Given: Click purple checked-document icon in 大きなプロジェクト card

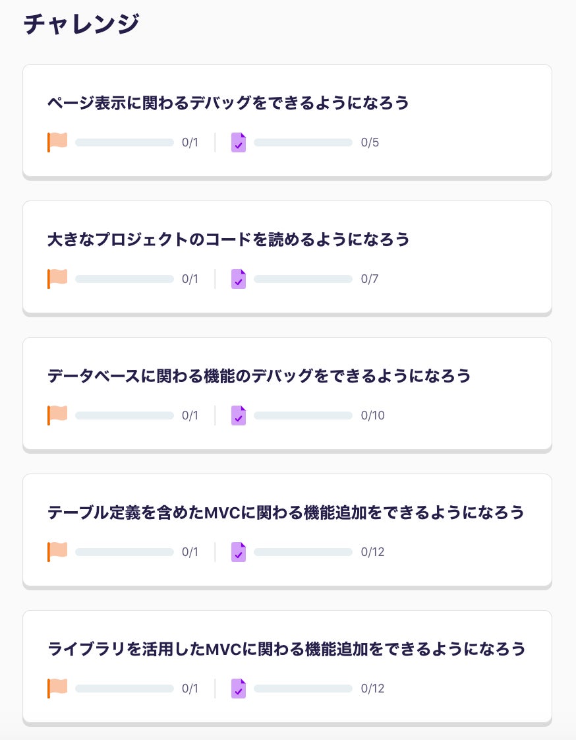Looking at the screenshot, I should coord(239,279).
